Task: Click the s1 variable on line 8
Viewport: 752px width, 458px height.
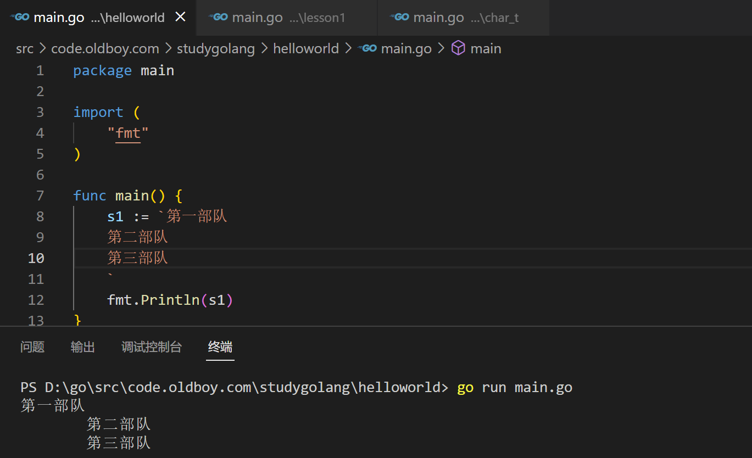Action: pos(115,216)
